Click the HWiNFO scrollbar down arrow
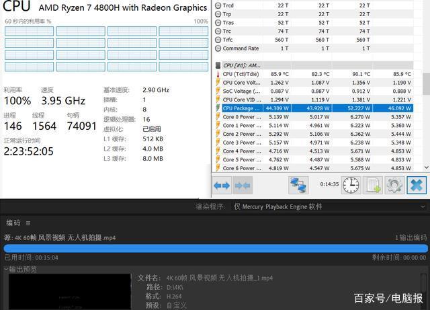 (x=427, y=167)
